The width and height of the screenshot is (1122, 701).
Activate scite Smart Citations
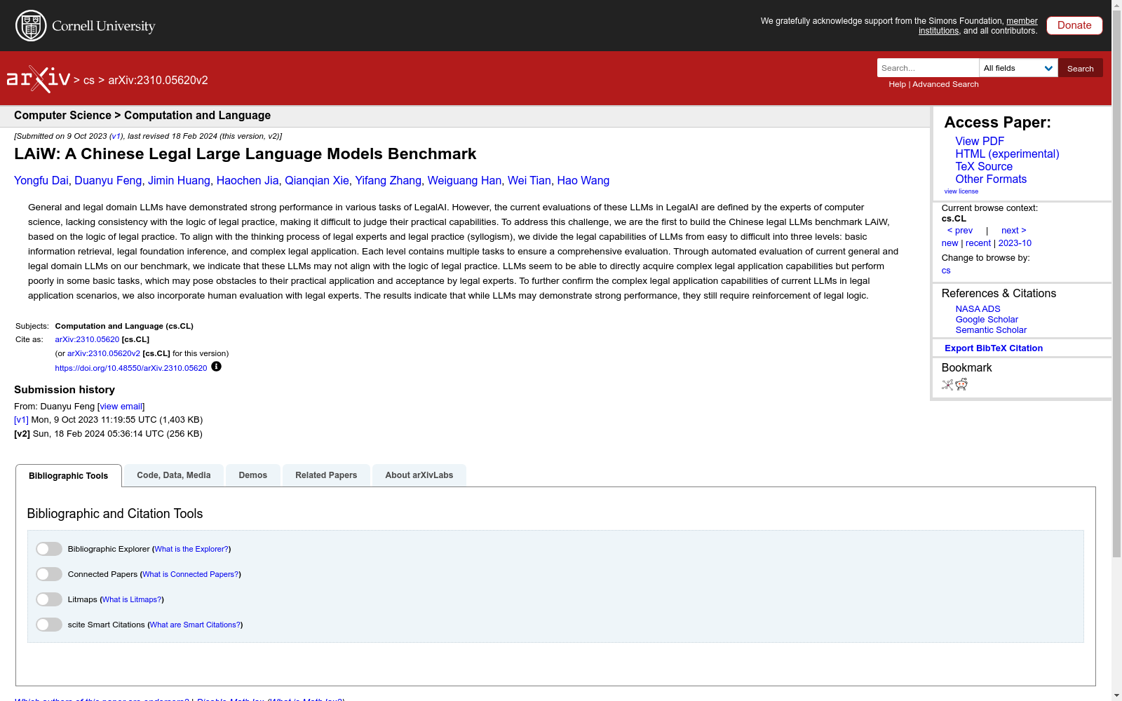click(48, 624)
